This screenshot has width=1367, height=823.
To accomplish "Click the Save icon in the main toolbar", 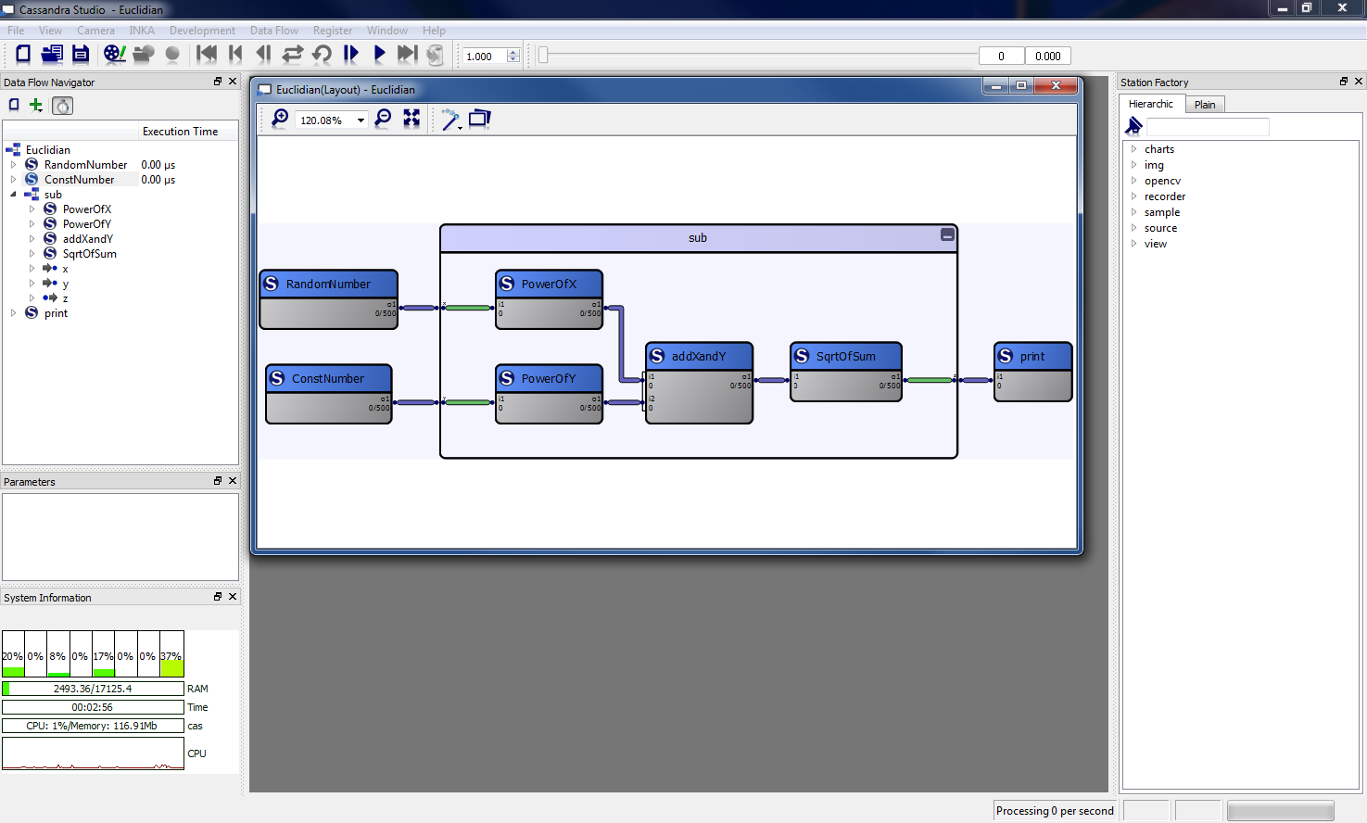I will [81, 54].
